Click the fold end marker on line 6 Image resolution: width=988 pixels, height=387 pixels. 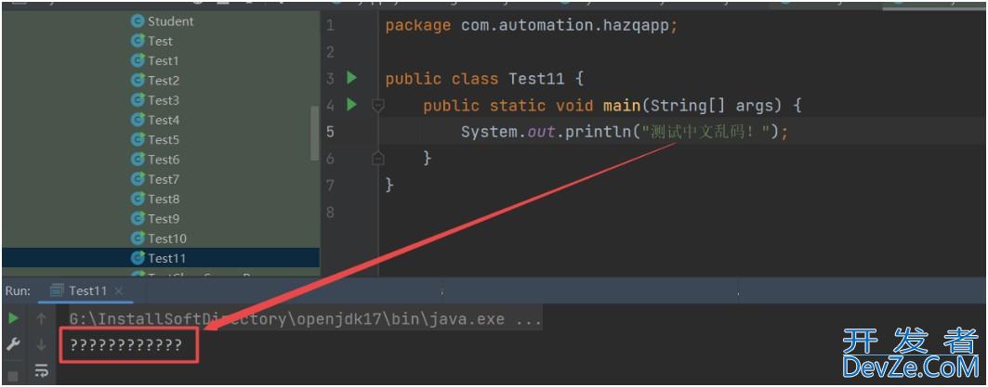[x=377, y=159]
